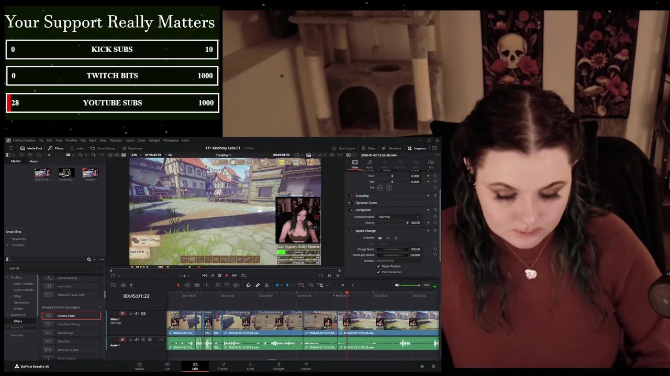The height and width of the screenshot is (376, 670).
Task: Click the Frames per Second field
Action: pyautogui.click(x=415, y=255)
